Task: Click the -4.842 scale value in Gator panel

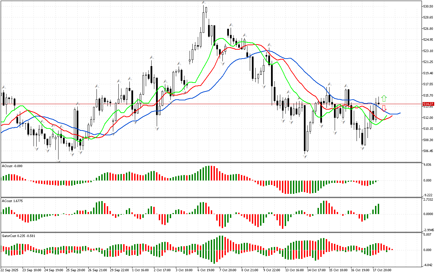Action: click(428, 265)
